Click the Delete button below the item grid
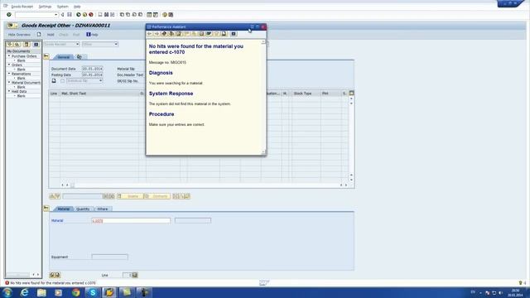Viewport: 530px width, 298px height. click(x=130, y=196)
